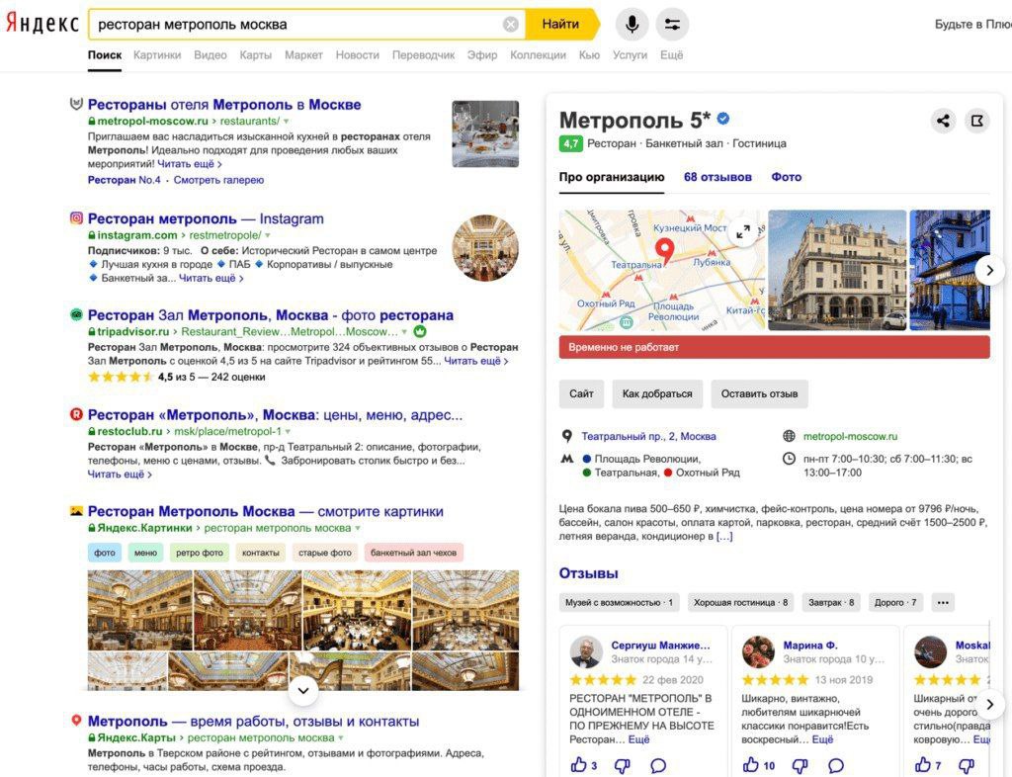Click the Tripadvisor favicon of third result
Screen dimensions: 1012x777
click(76, 315)
